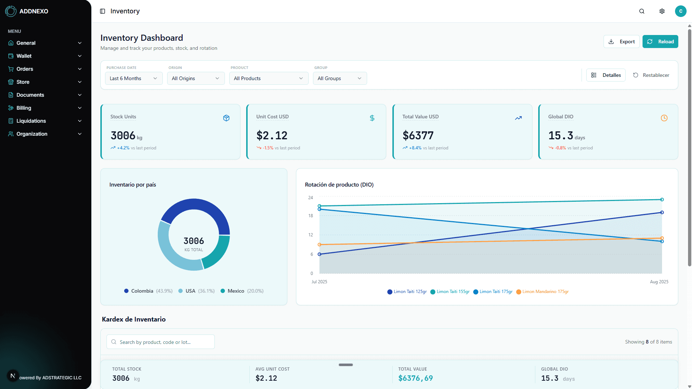Expand the Billing menu chevron
The height and width of the screenshot is (389, 692).
(80, 108)
